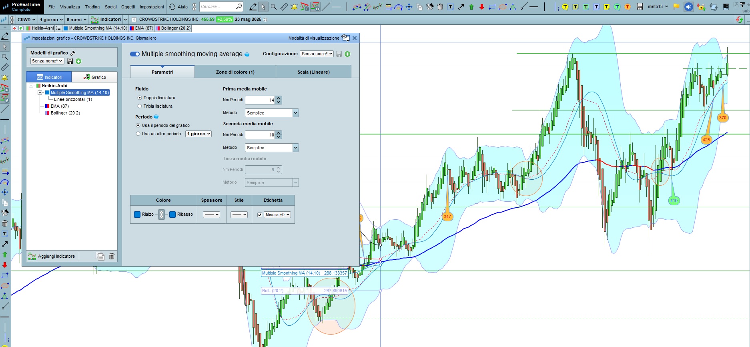Select the Tripla lisciatura radio option
Image resolution: width=750 pixels, height=347 pixels.
tap(140, 106)
